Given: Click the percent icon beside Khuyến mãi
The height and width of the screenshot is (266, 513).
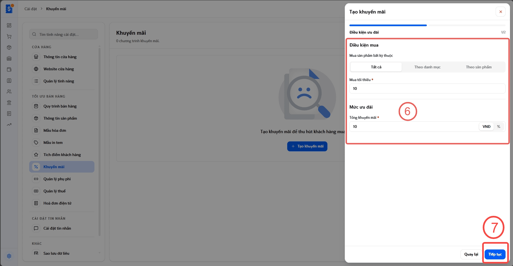Looking at the screenshot, I should pos(36,167).
